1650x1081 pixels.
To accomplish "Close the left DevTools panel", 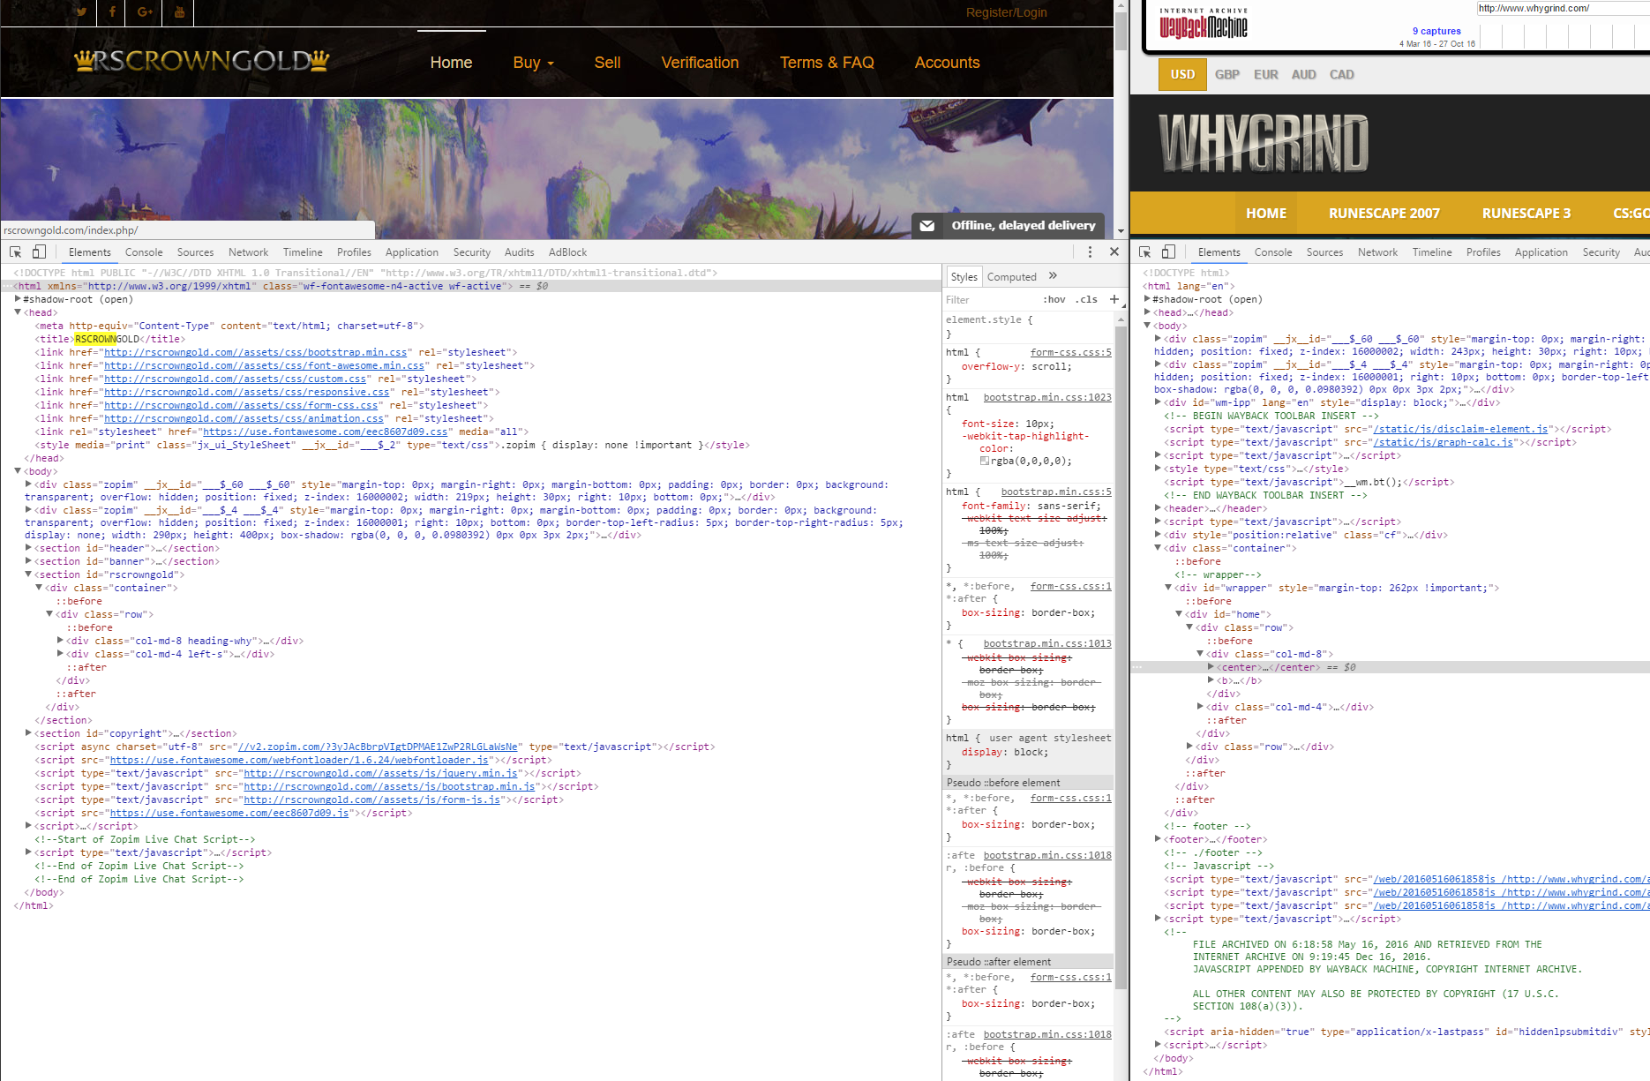I will coord(1114,251).
